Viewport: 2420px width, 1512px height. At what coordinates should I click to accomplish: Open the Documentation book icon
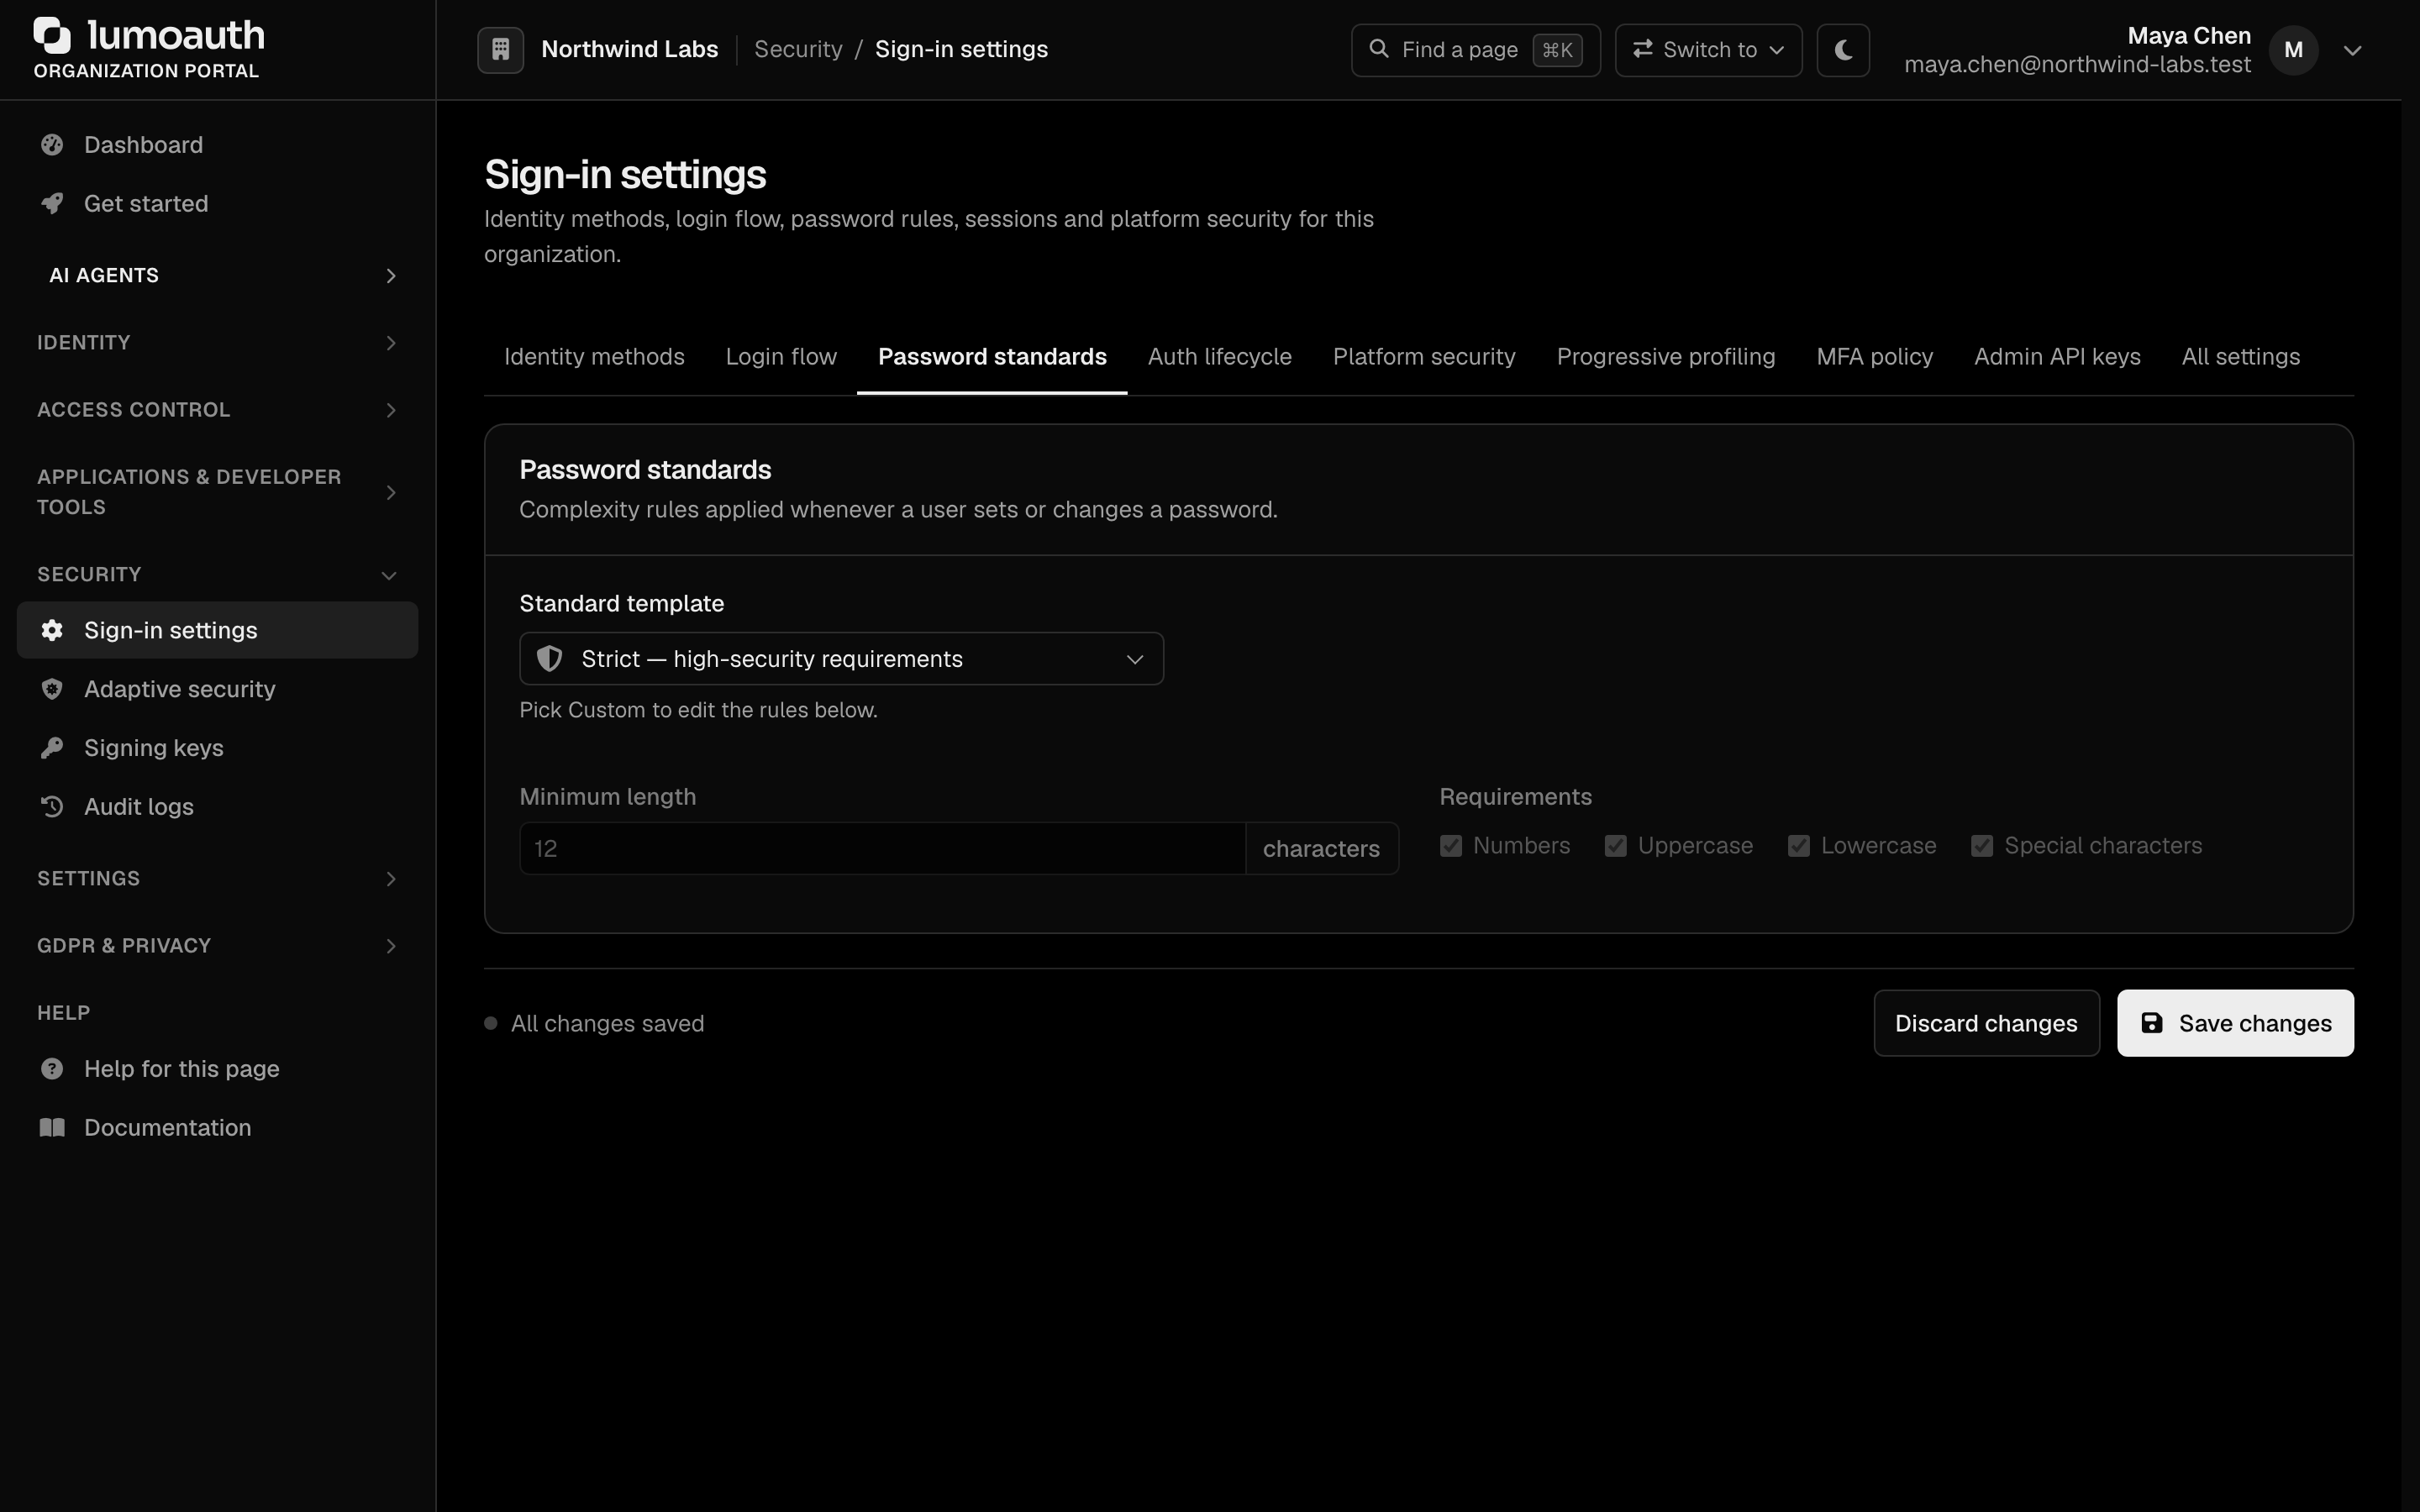pos(52,1128)
